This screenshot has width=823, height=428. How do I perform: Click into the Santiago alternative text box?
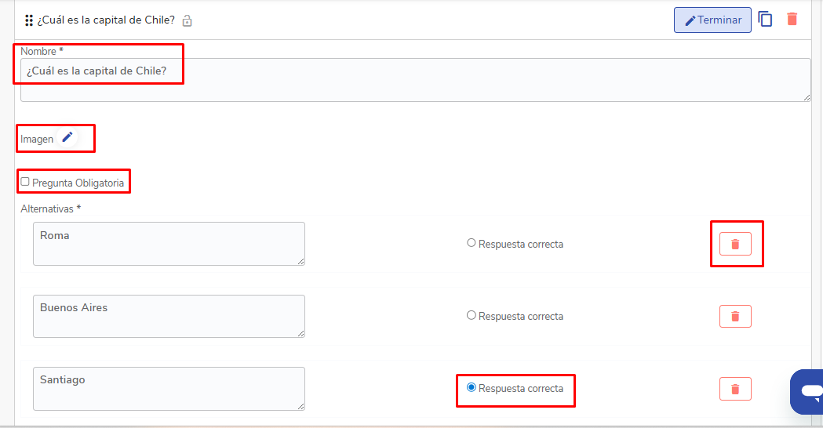coord(169,389)
